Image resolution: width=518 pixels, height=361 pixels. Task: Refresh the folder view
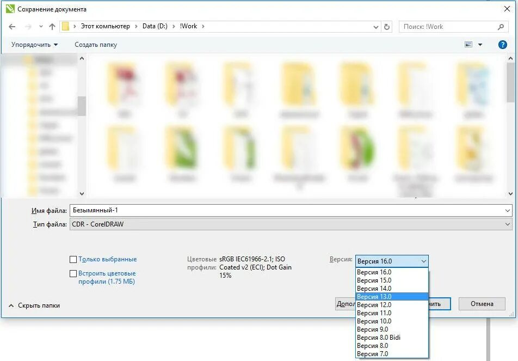coord(387,27)
